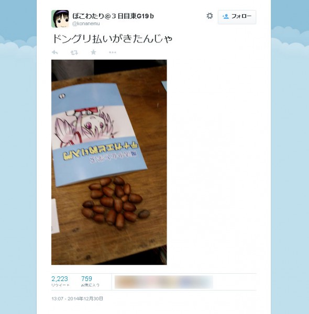Image resolution: width=309 pixels, height=314 pixels.
Task: Open the profile avatar of konanemu
Action: pyautogui.click(x=60, y=19)
